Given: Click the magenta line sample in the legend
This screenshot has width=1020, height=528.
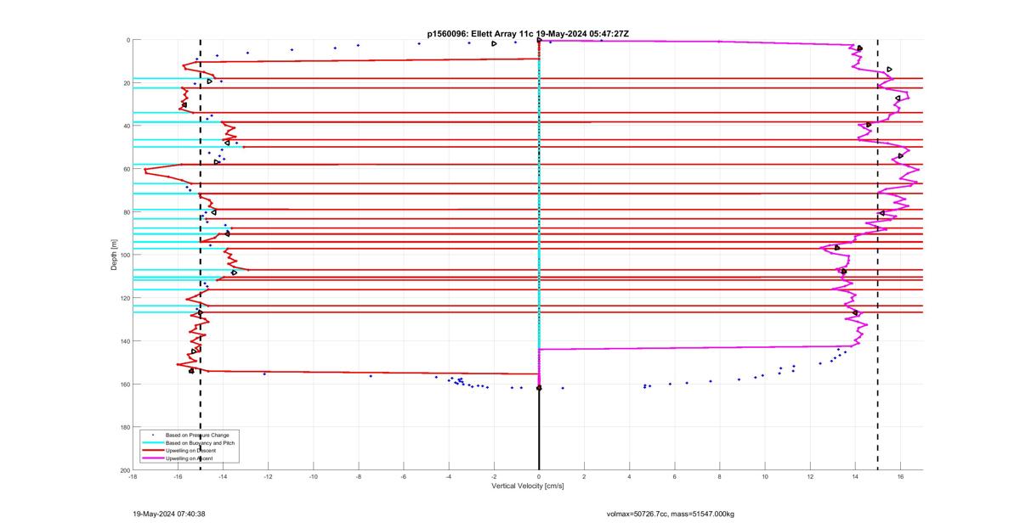Looking at the screenshot, I should click(x=152, y=458).
